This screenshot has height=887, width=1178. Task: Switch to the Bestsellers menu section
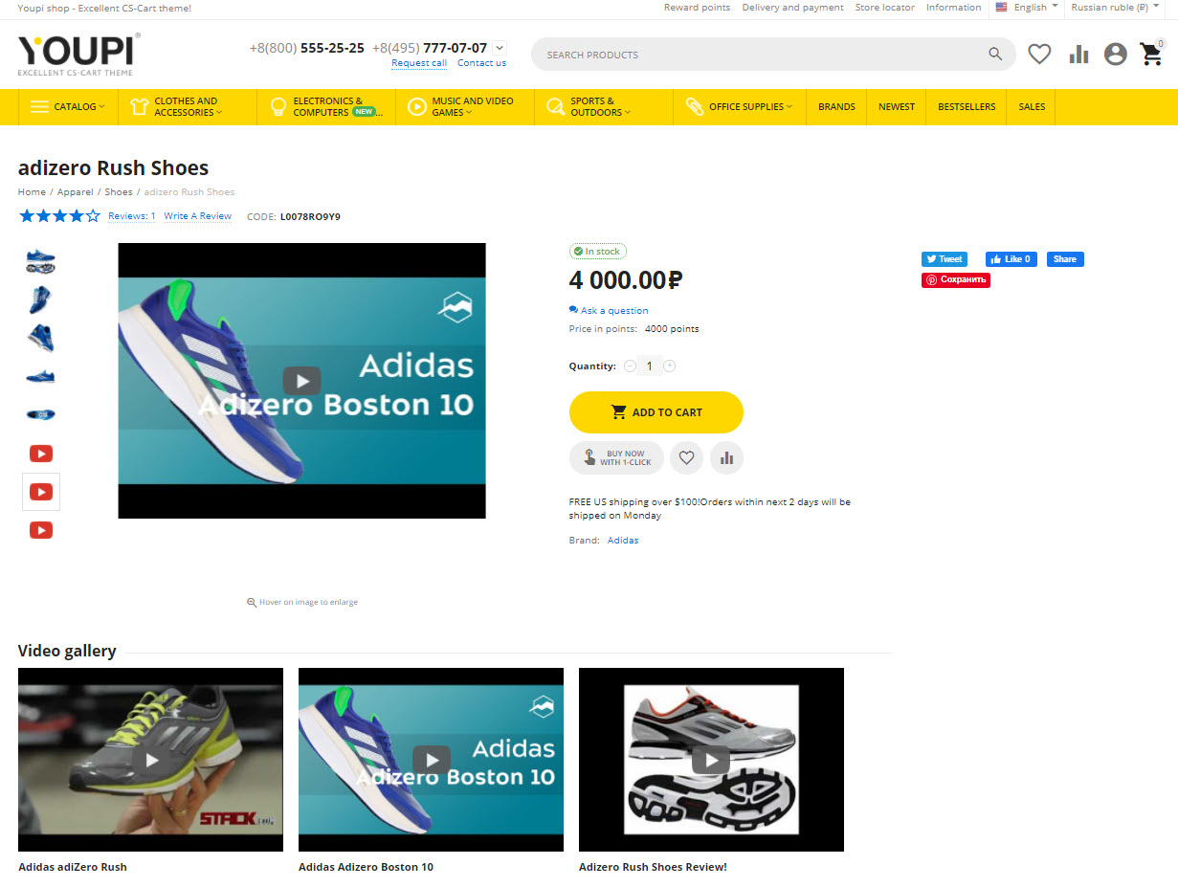click(966, 106)
